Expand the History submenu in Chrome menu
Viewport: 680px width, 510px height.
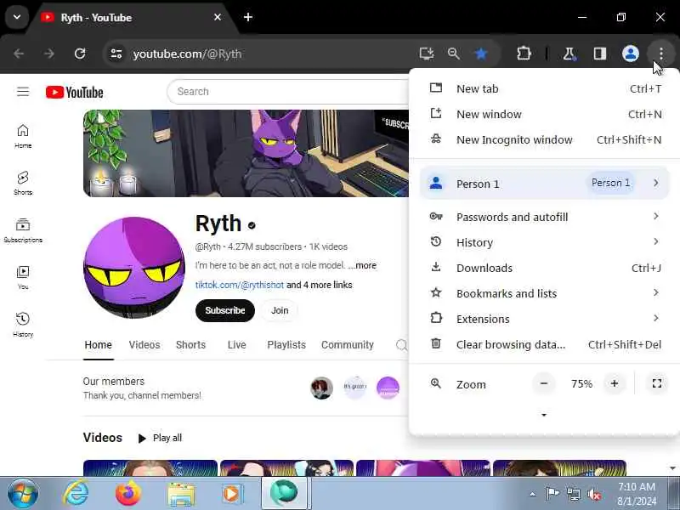pos(544,242)
